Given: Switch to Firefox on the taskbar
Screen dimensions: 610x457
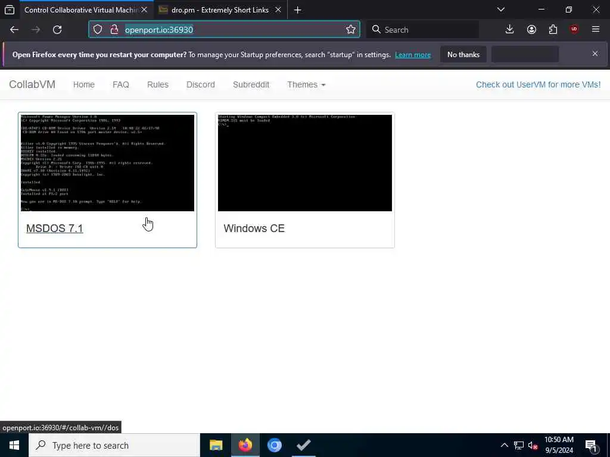Looking at the screenshot, I should tap(245, 445).
